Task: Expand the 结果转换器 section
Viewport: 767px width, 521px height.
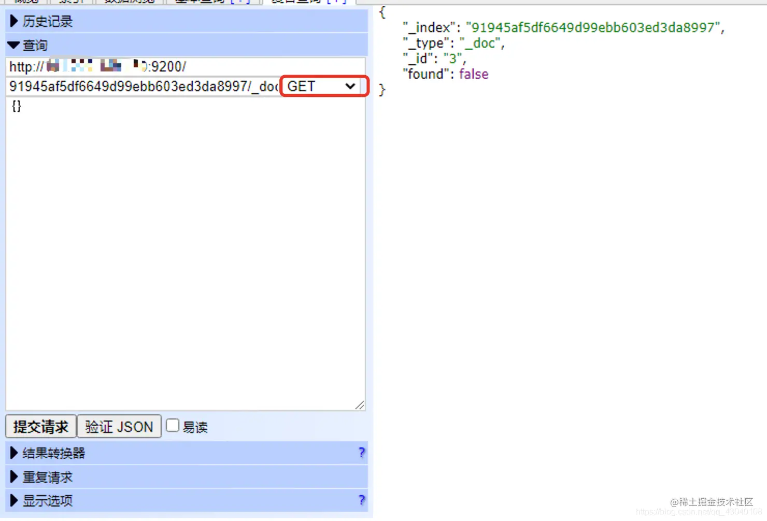Action: coord(187,453)
